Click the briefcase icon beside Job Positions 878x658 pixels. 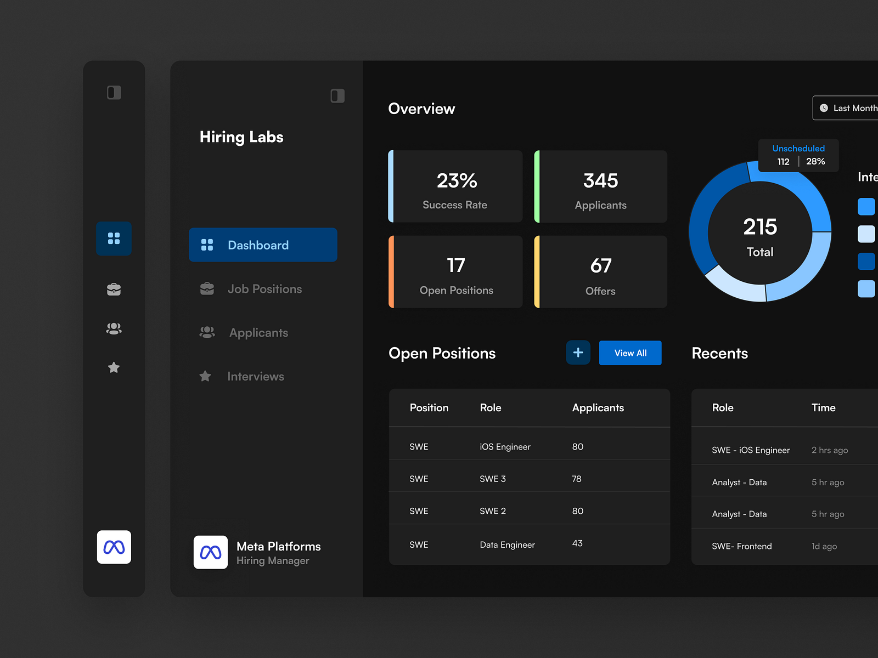point(206,288)
